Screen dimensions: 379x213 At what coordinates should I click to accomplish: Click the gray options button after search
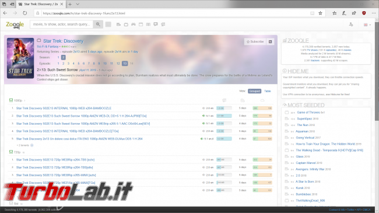point(108,24)
